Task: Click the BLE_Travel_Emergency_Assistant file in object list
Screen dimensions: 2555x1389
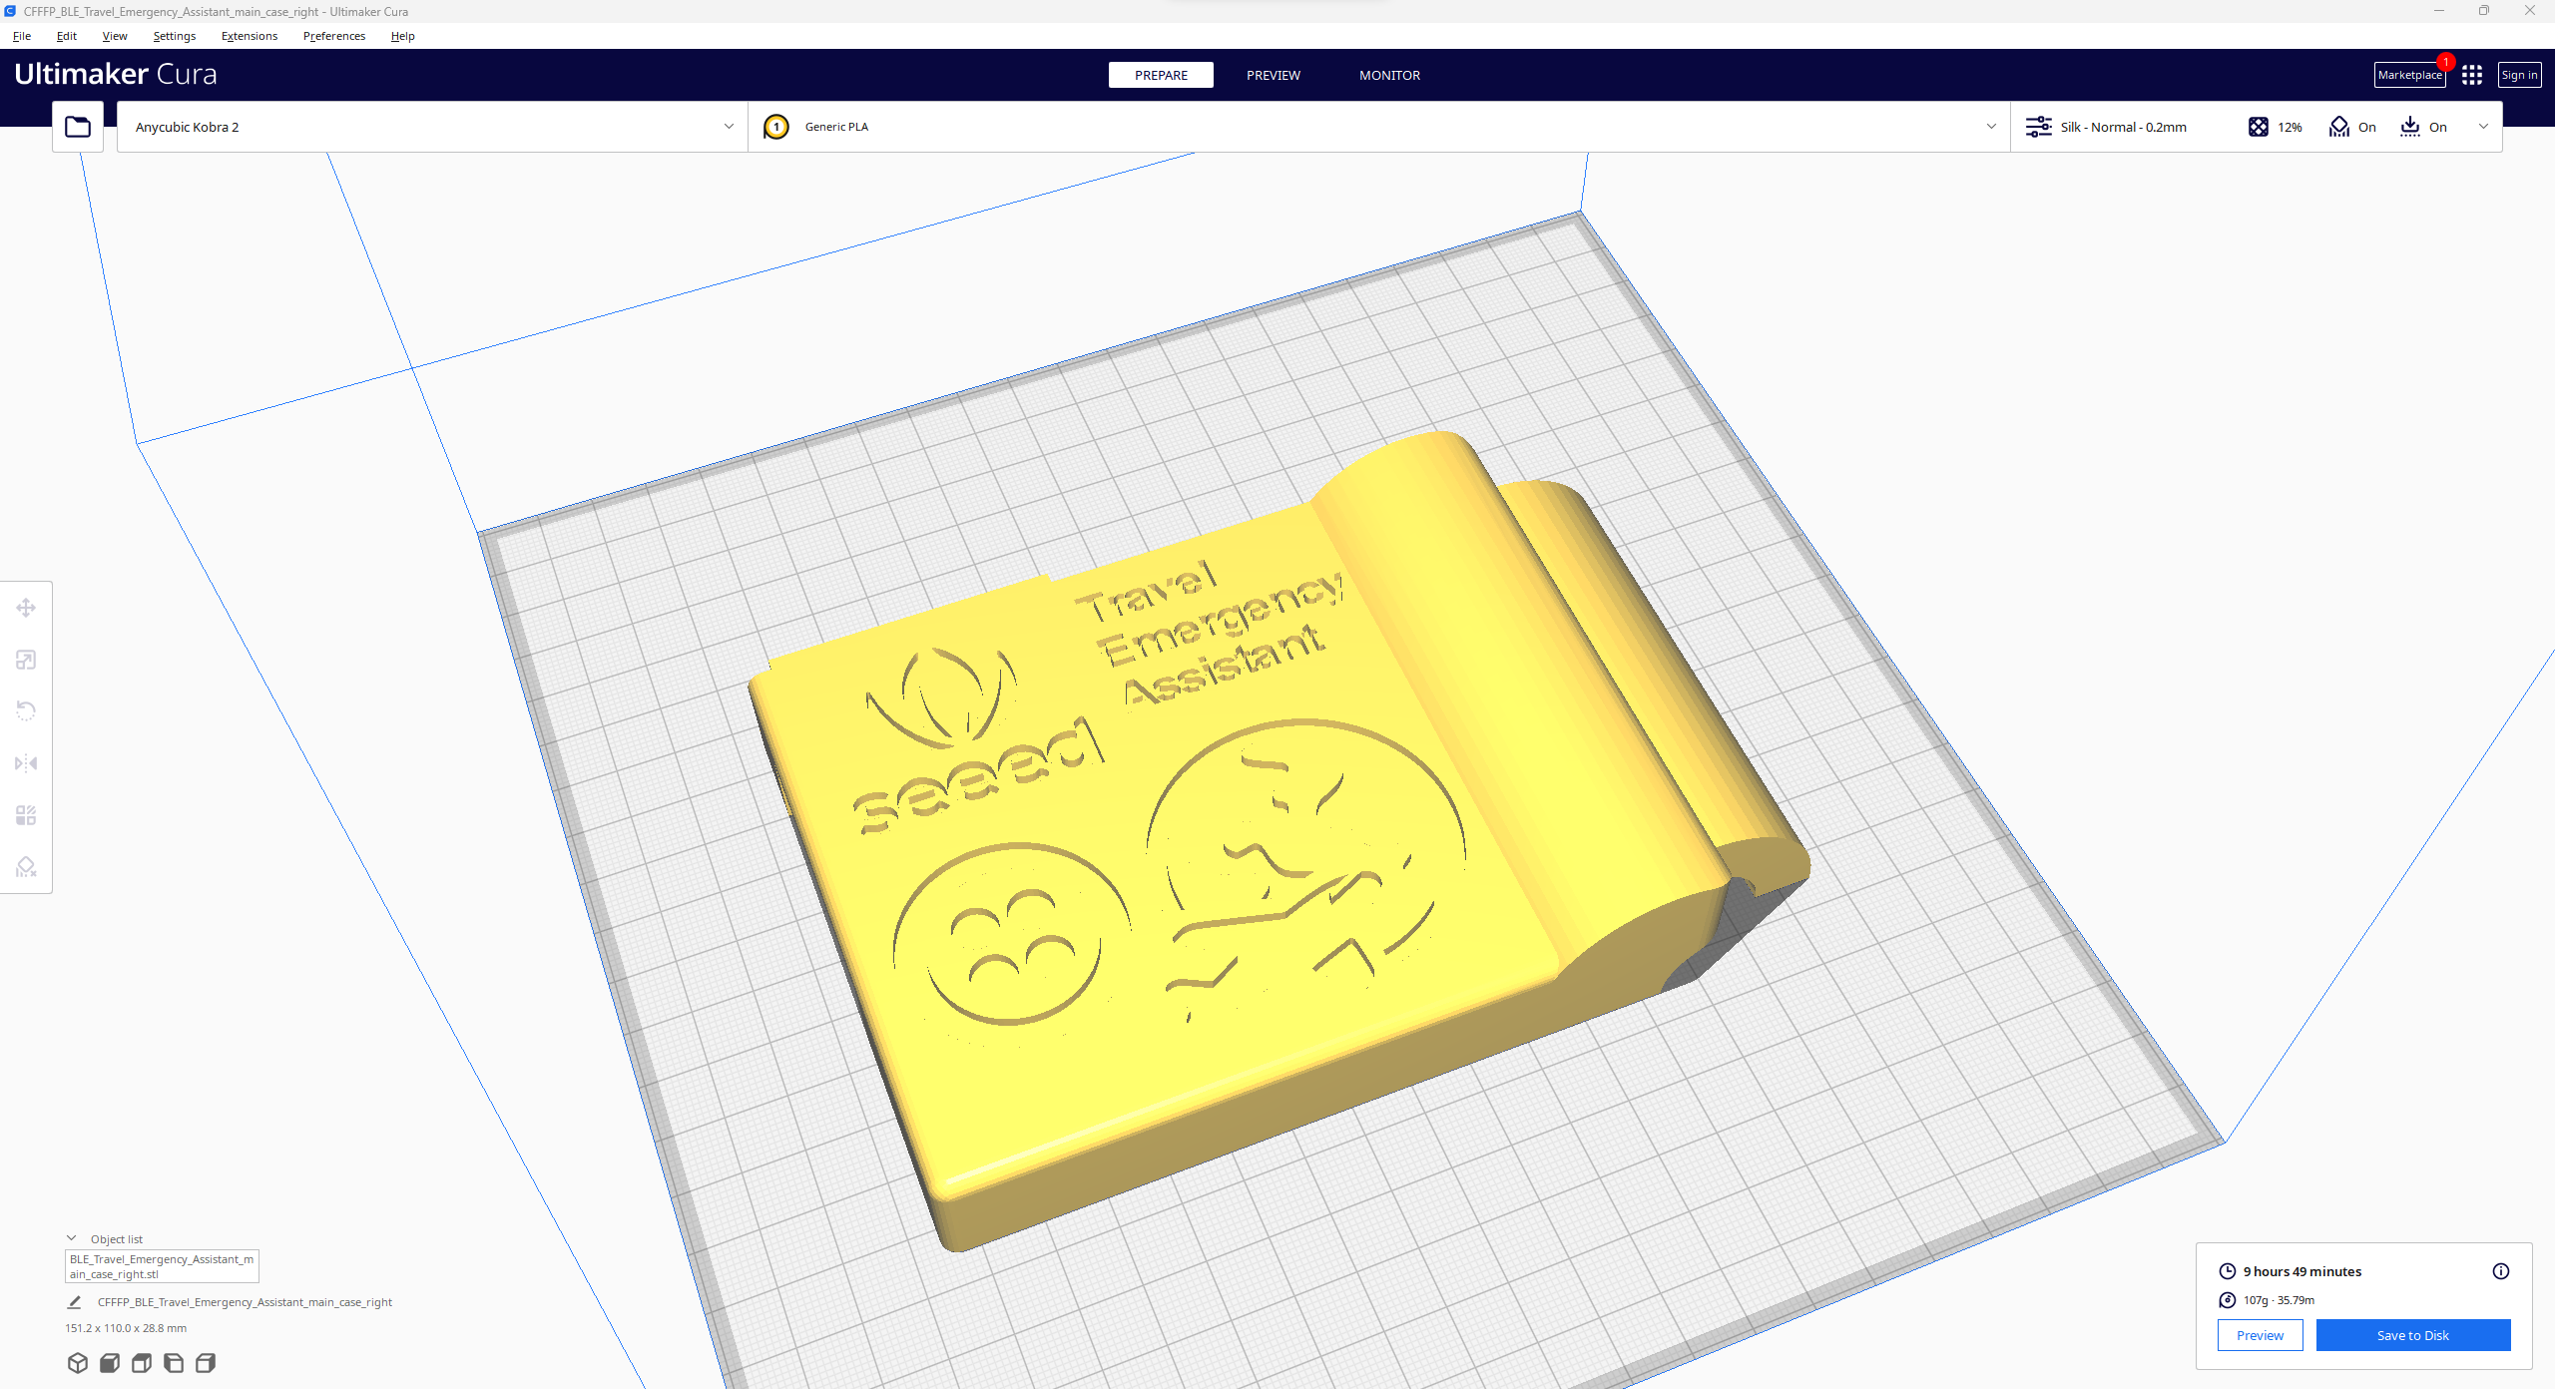Action: [161, 1267]
